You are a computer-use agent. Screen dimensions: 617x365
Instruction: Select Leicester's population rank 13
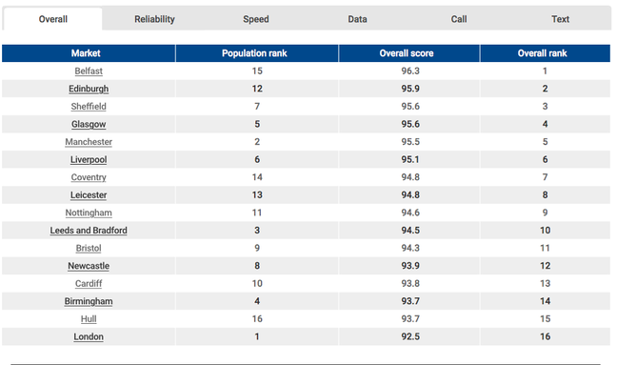[x=257, y=195]
